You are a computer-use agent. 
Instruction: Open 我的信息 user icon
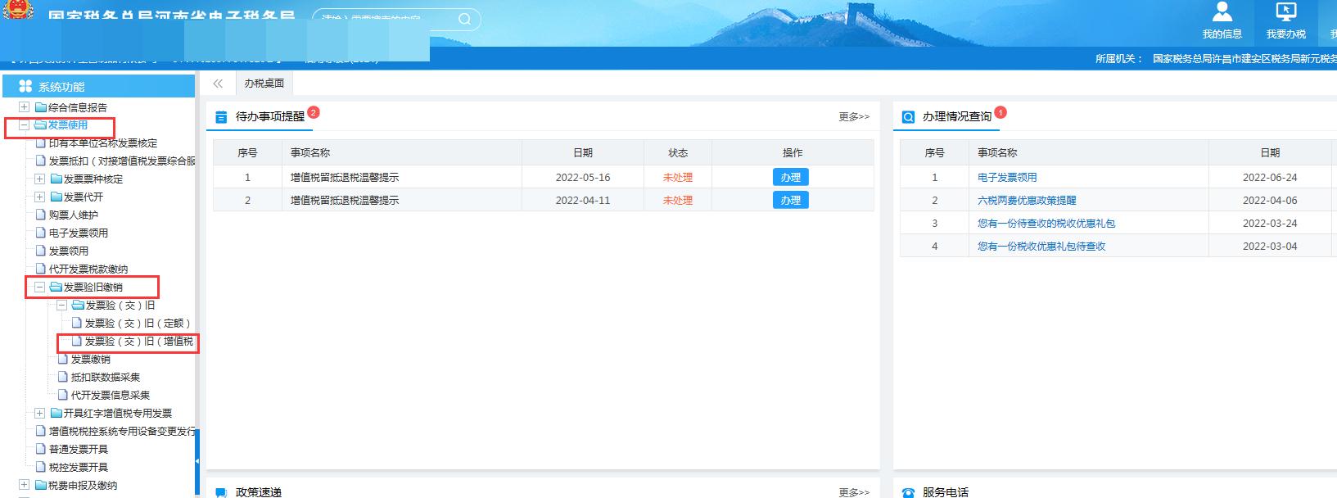[1222, 11]
